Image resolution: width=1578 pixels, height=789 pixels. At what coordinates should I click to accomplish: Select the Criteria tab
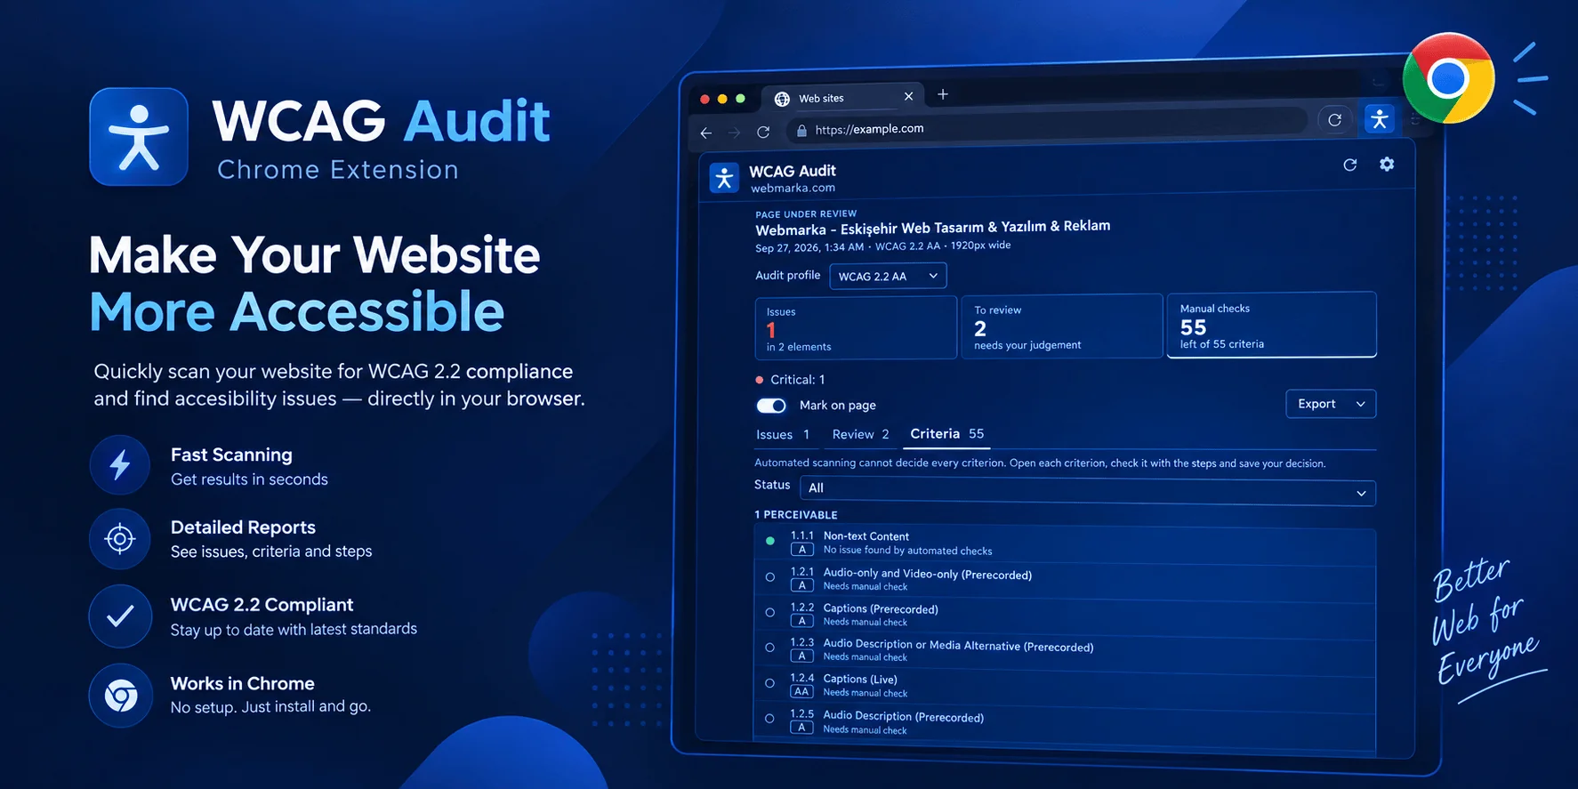click(946, 434)
